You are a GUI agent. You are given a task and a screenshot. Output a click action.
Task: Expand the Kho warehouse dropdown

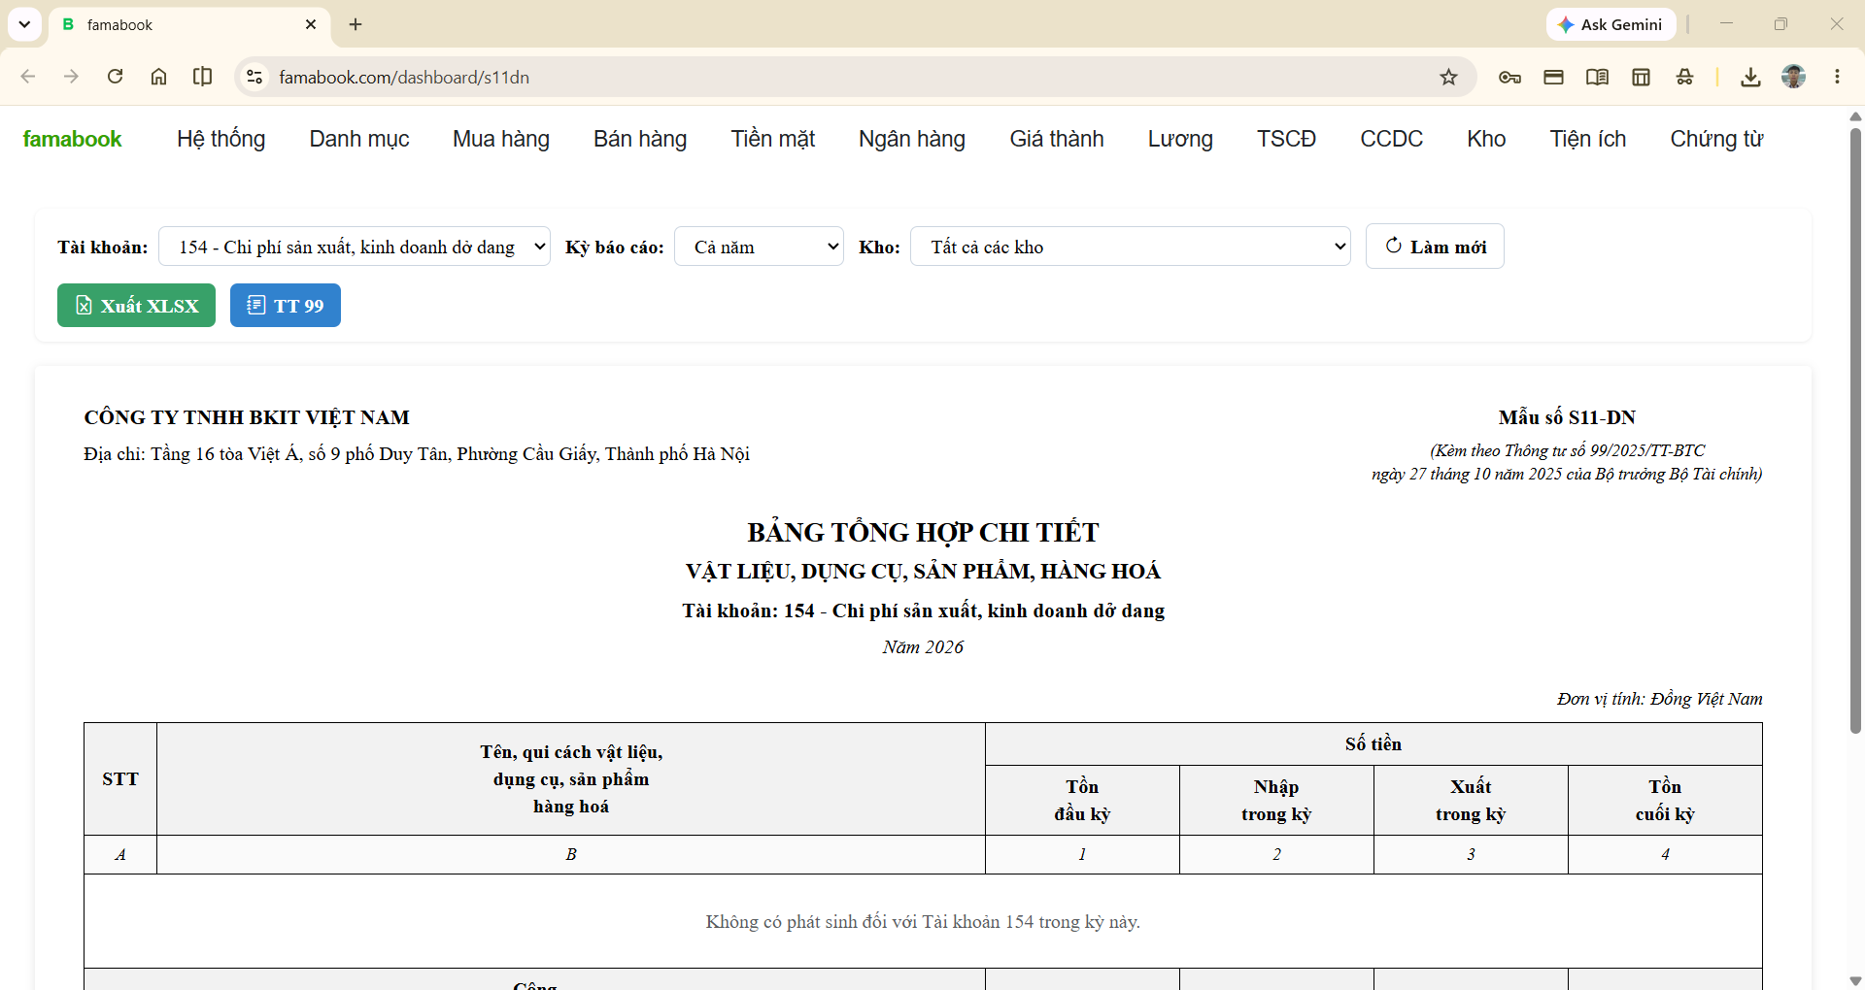[1131, 247]
